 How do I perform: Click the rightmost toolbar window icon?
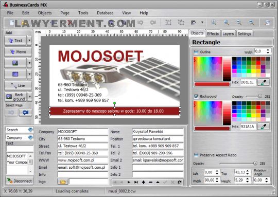[267, 23]
